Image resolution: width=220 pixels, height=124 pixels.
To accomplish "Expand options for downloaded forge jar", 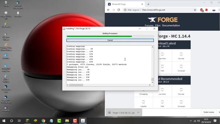I will tap(138, 113).
